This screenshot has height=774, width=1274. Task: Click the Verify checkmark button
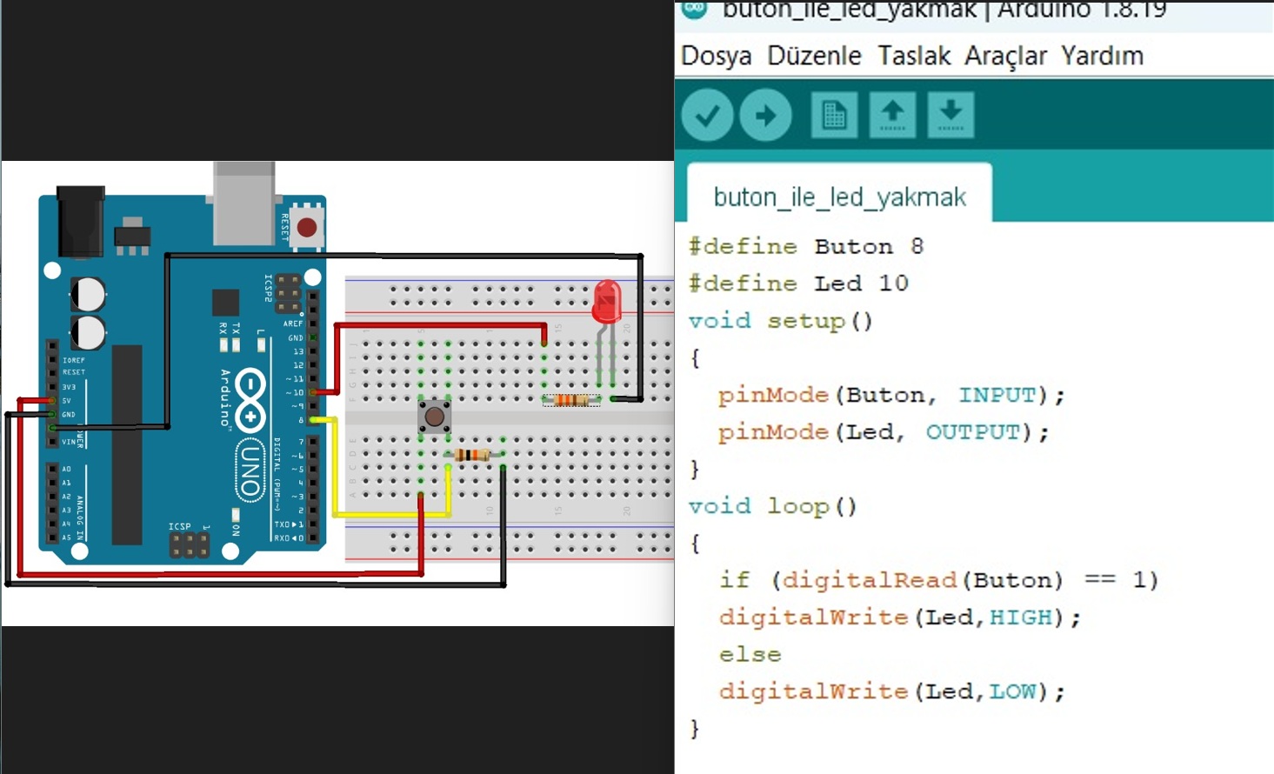pyautogui.click(x=707, y=115)
